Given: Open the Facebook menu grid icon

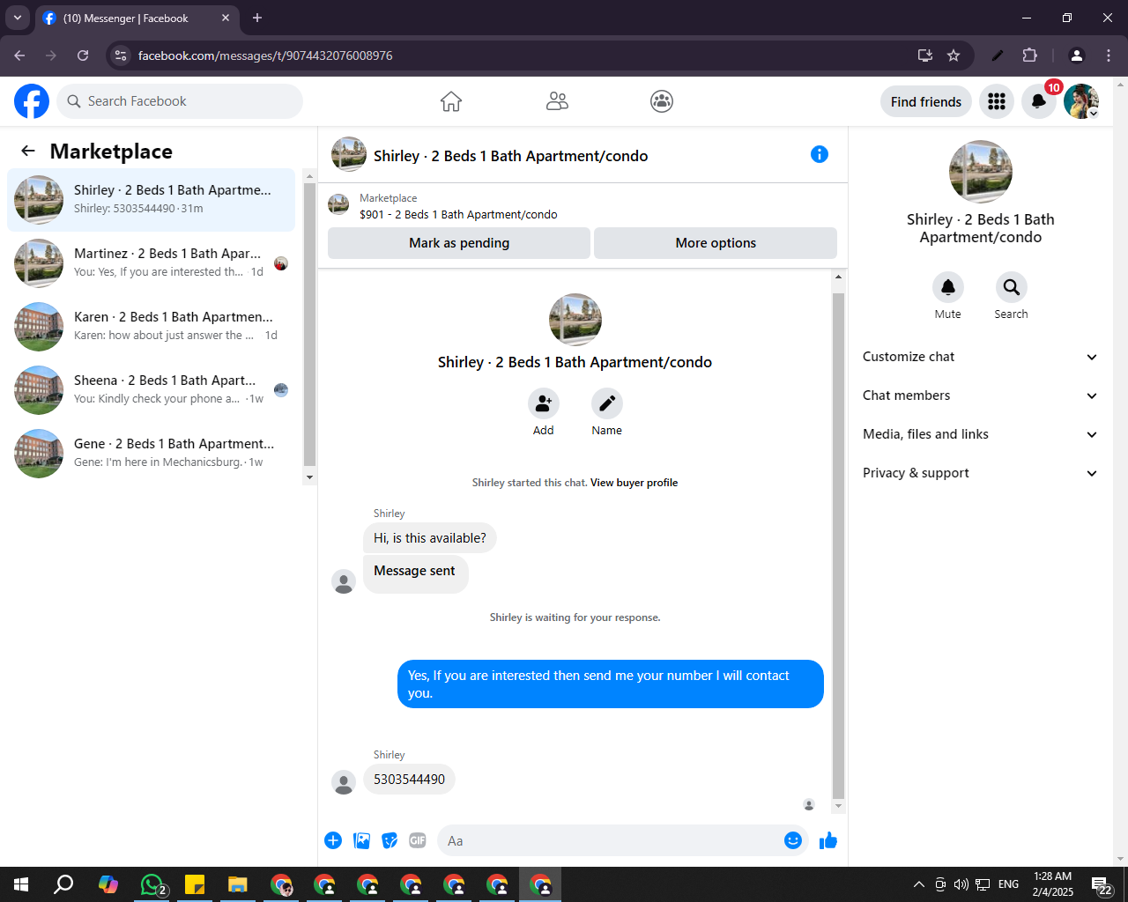Looking at the screenshot, I should 997,101.
